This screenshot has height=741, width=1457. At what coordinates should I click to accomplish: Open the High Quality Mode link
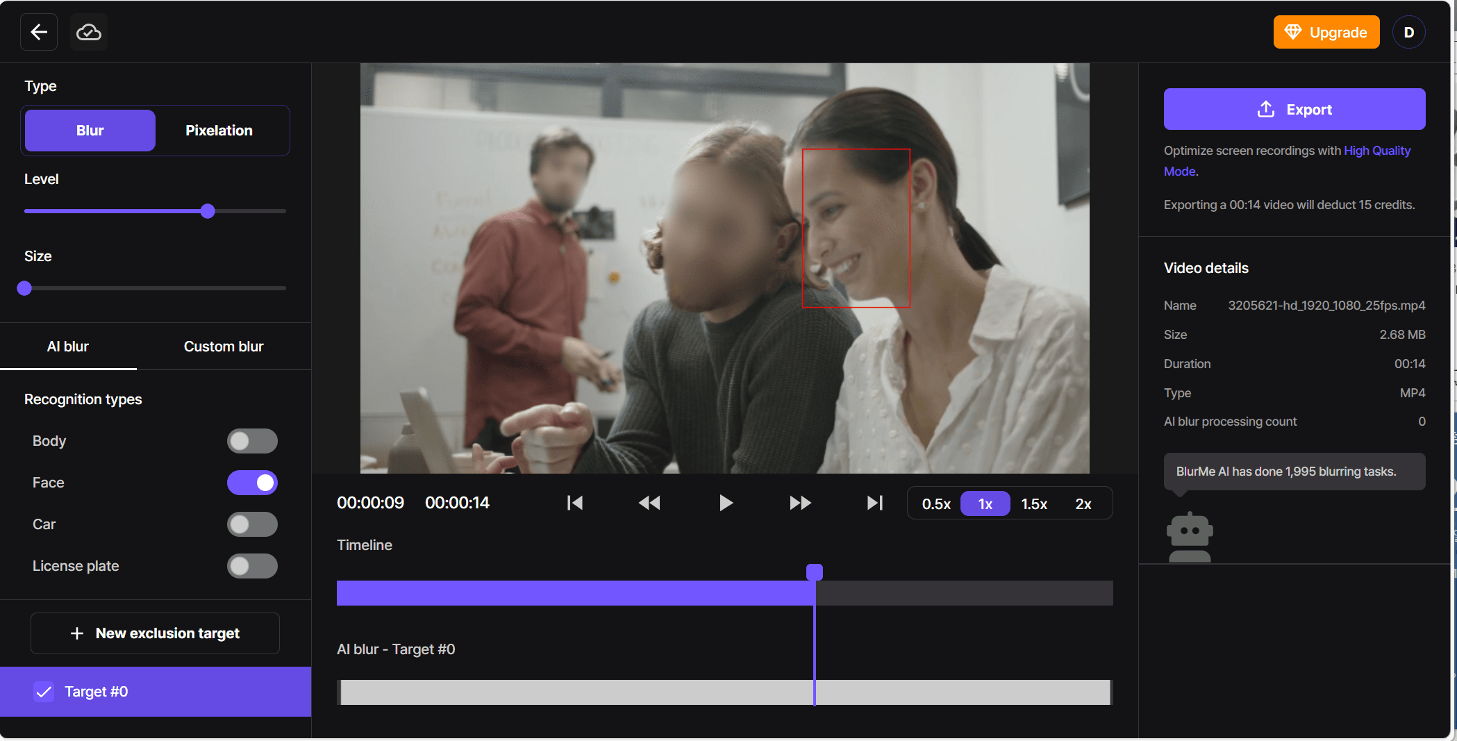[x=1376, y=151]
